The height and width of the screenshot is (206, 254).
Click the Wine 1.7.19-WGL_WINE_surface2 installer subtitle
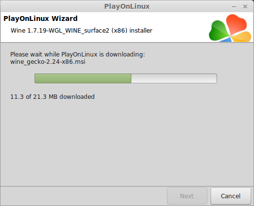tap(81, 31)
